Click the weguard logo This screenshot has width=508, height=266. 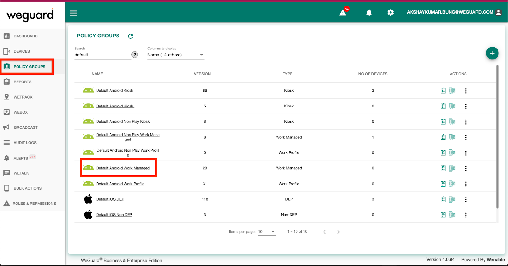tap(30, 15)
